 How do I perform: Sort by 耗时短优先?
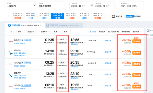(x=125, y=32)
